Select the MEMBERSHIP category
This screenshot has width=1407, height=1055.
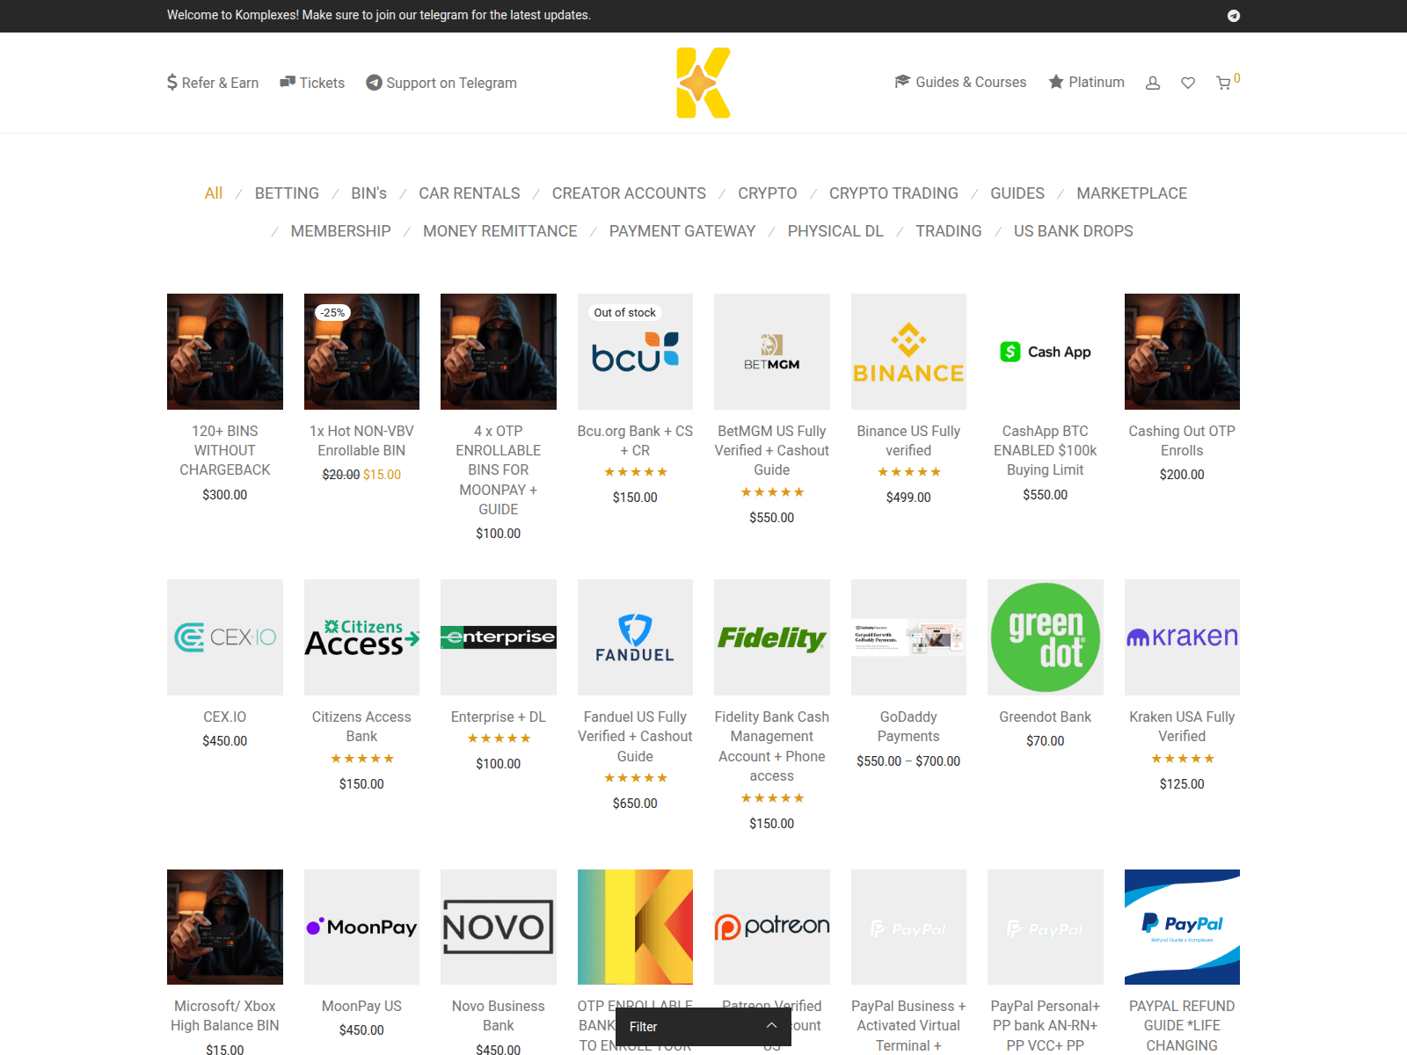click(x=341, y=231)
